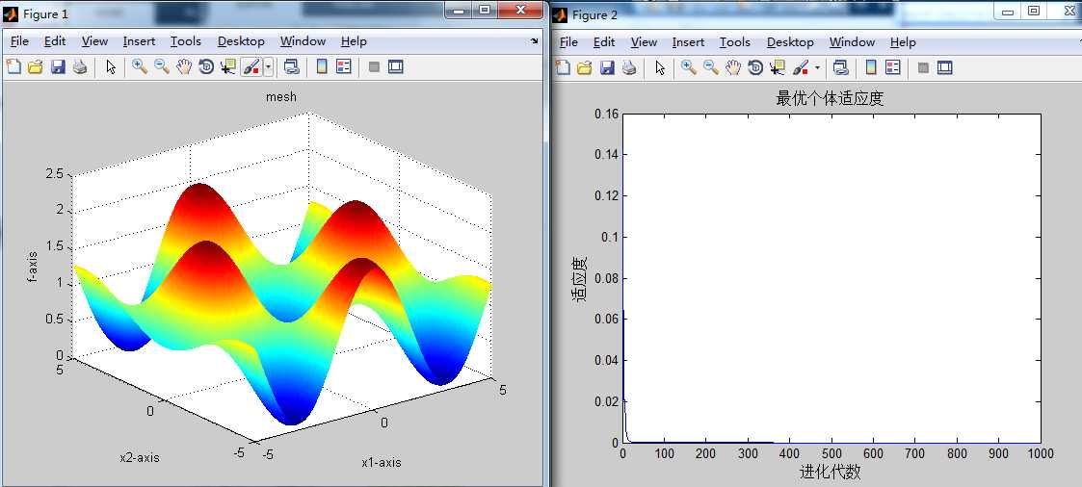Open the Edit menu in Figure 1
The width and height of the screenshot is (1082, 487).
[55, 41]
